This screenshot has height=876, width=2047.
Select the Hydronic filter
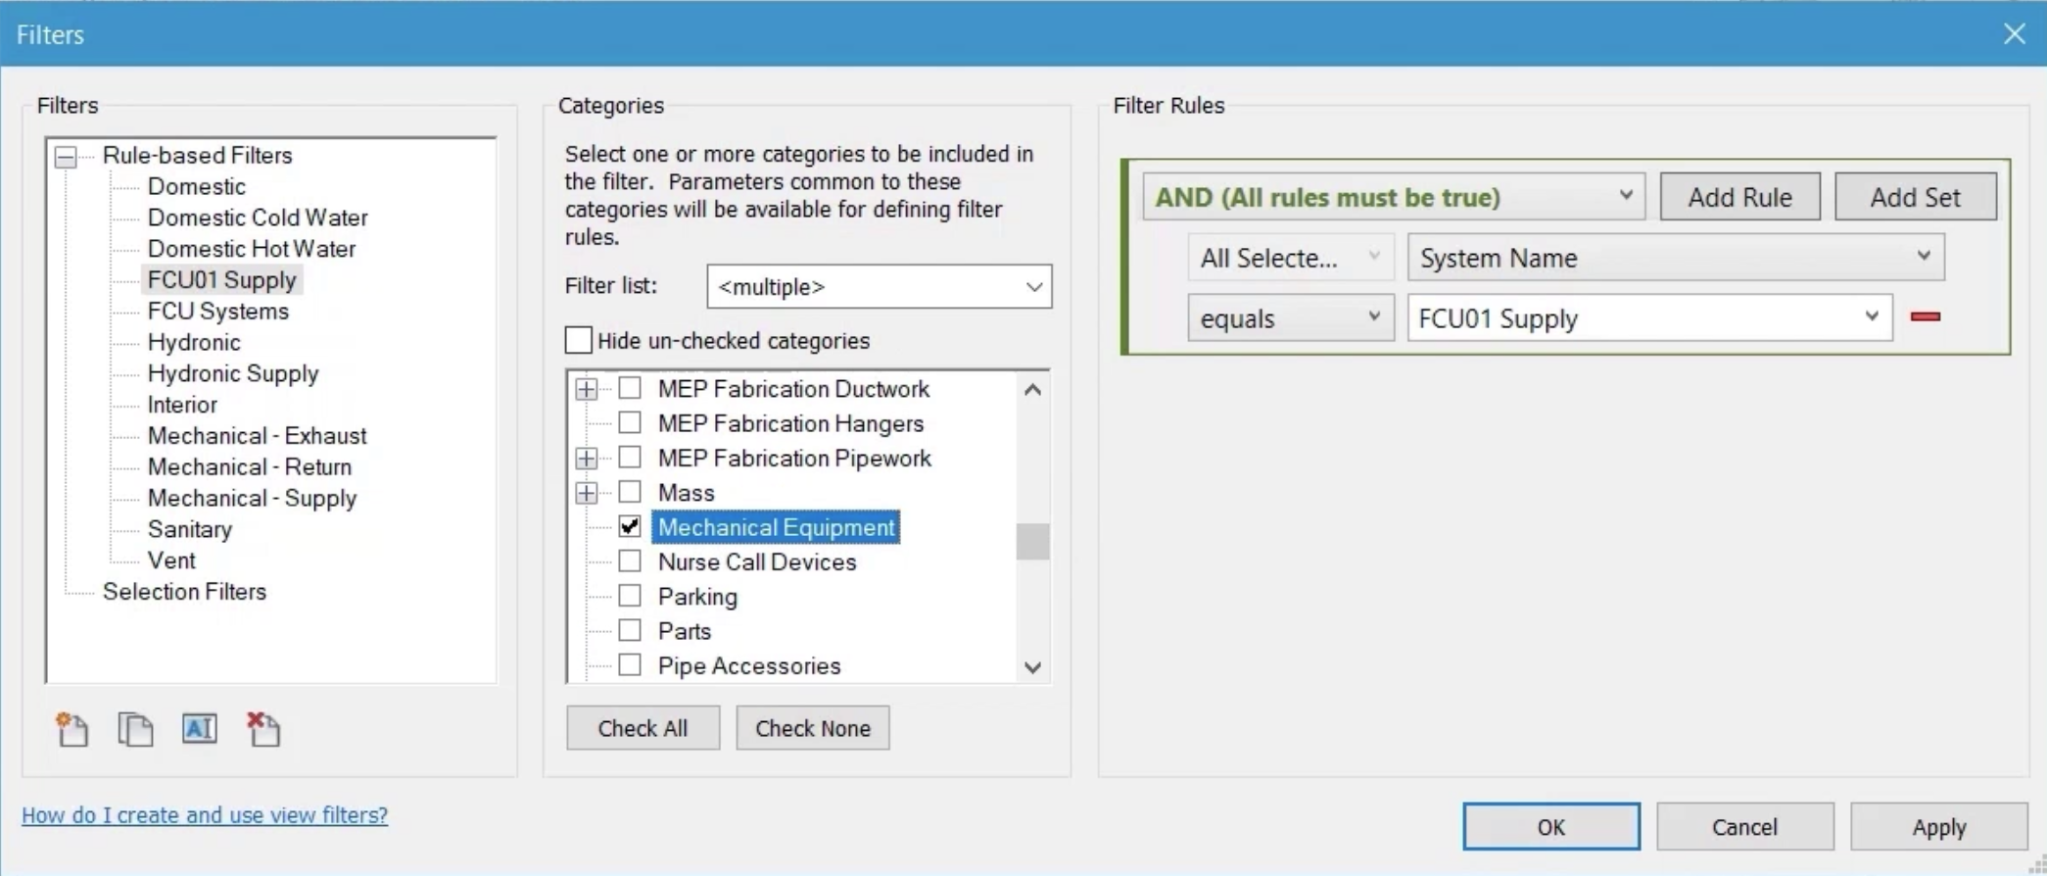[194, 343]
